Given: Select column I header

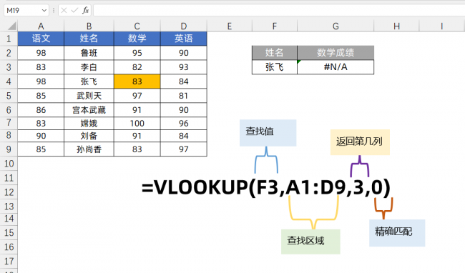Looking at the screenshot, I should click(x=441, y=26).
